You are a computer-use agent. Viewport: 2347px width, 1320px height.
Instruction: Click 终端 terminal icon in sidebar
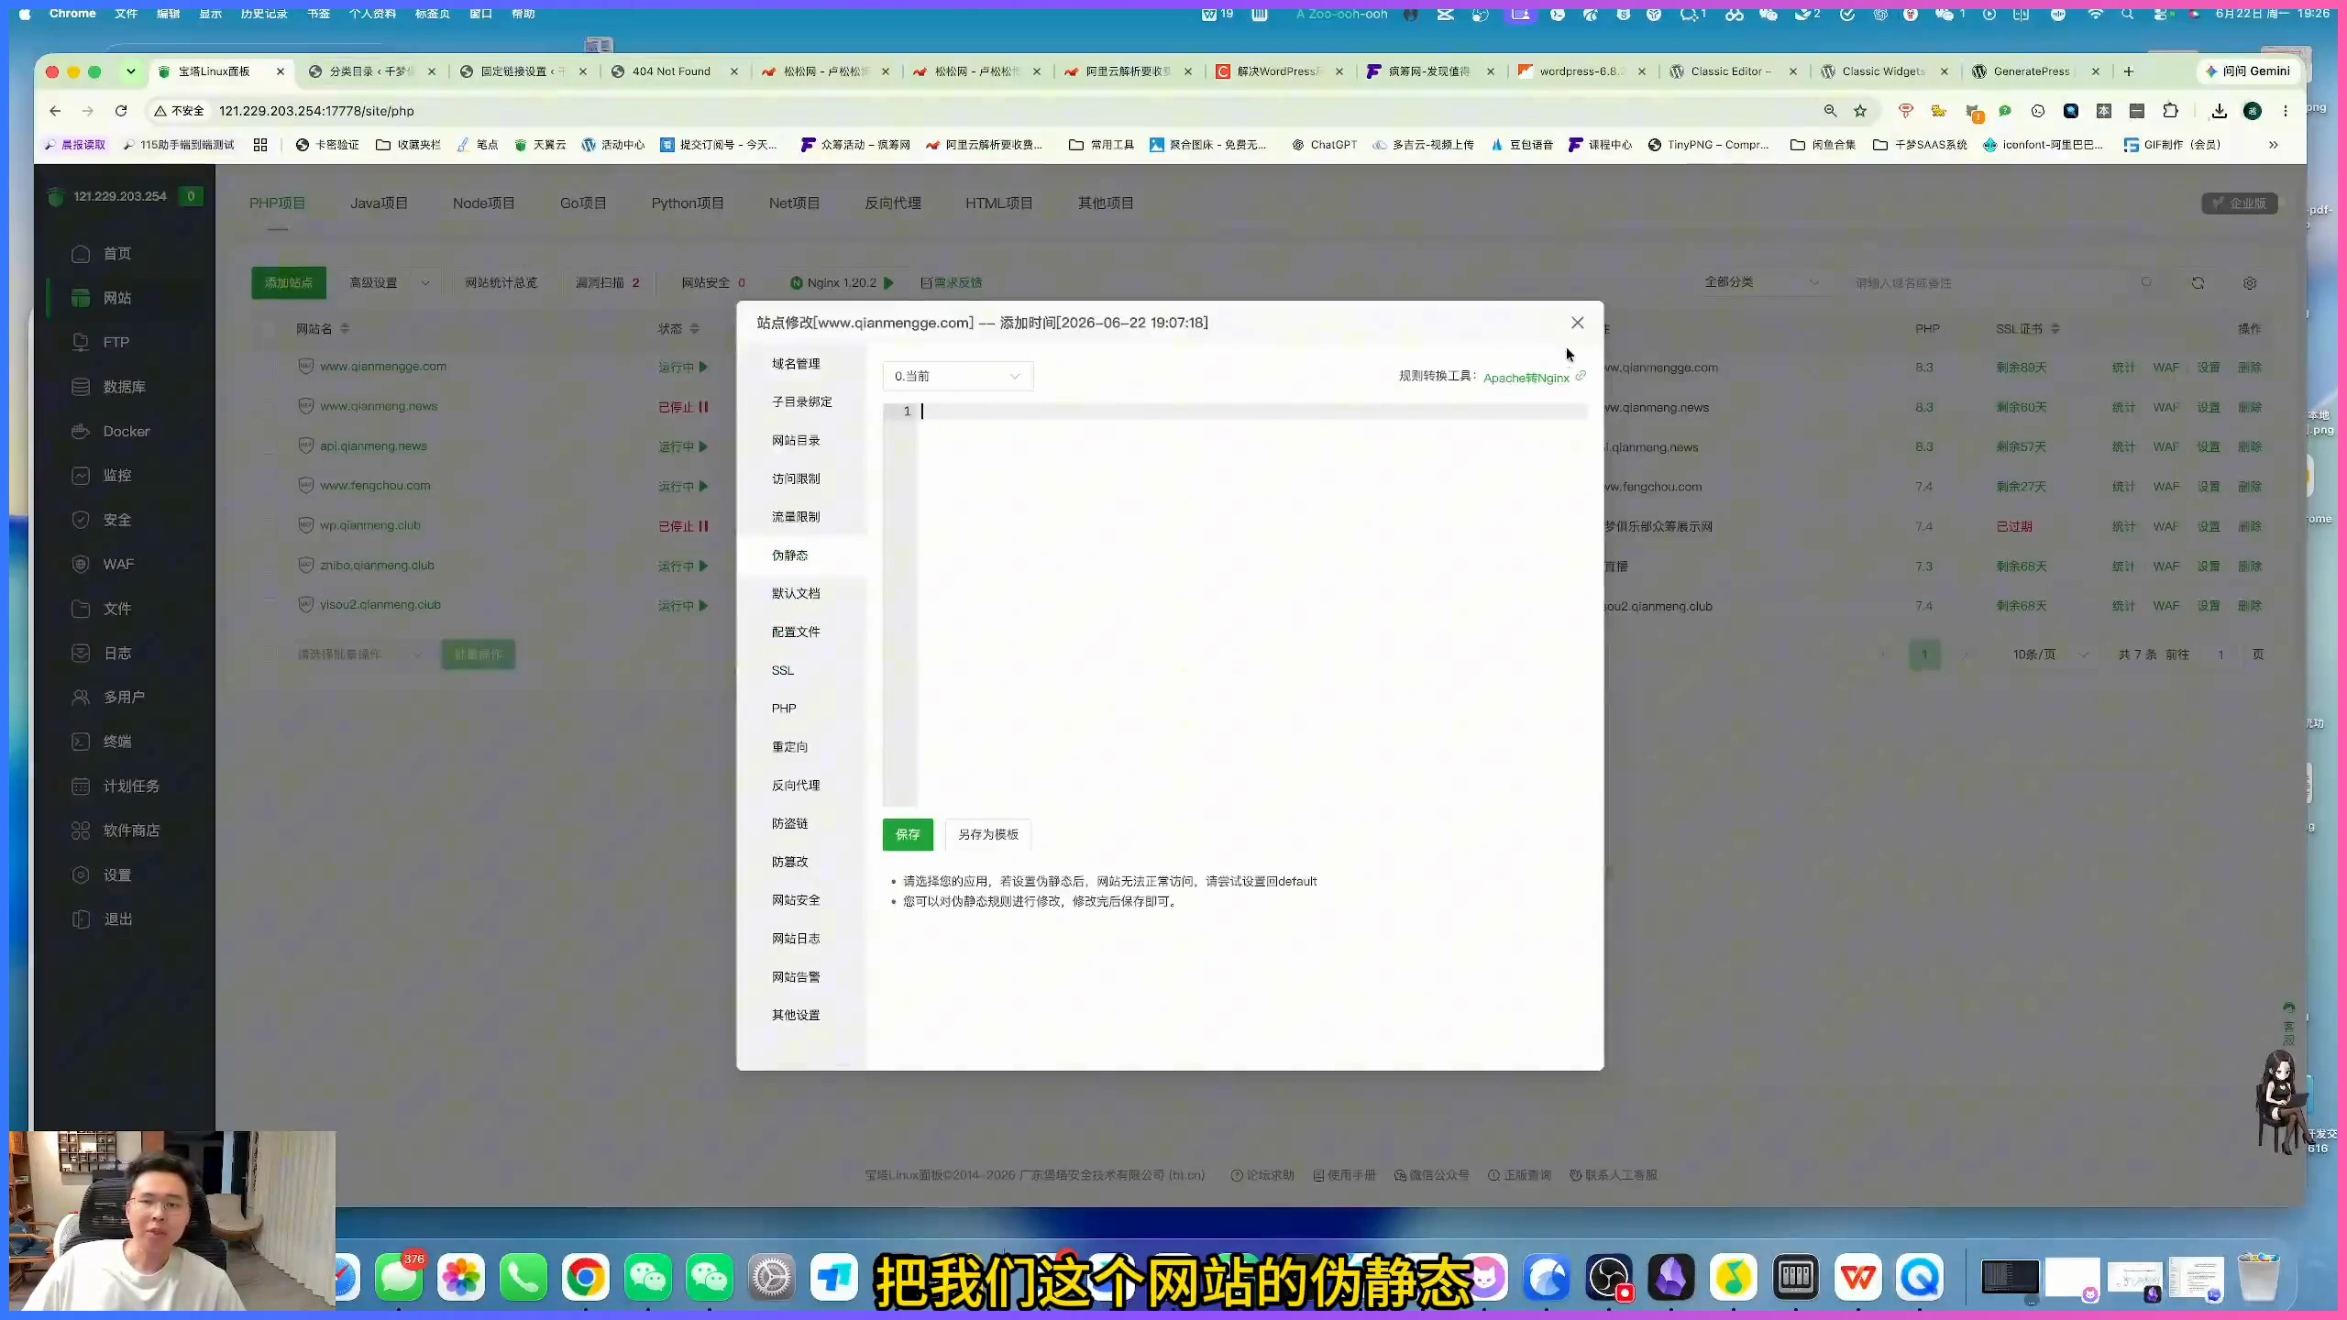point(81,742)
